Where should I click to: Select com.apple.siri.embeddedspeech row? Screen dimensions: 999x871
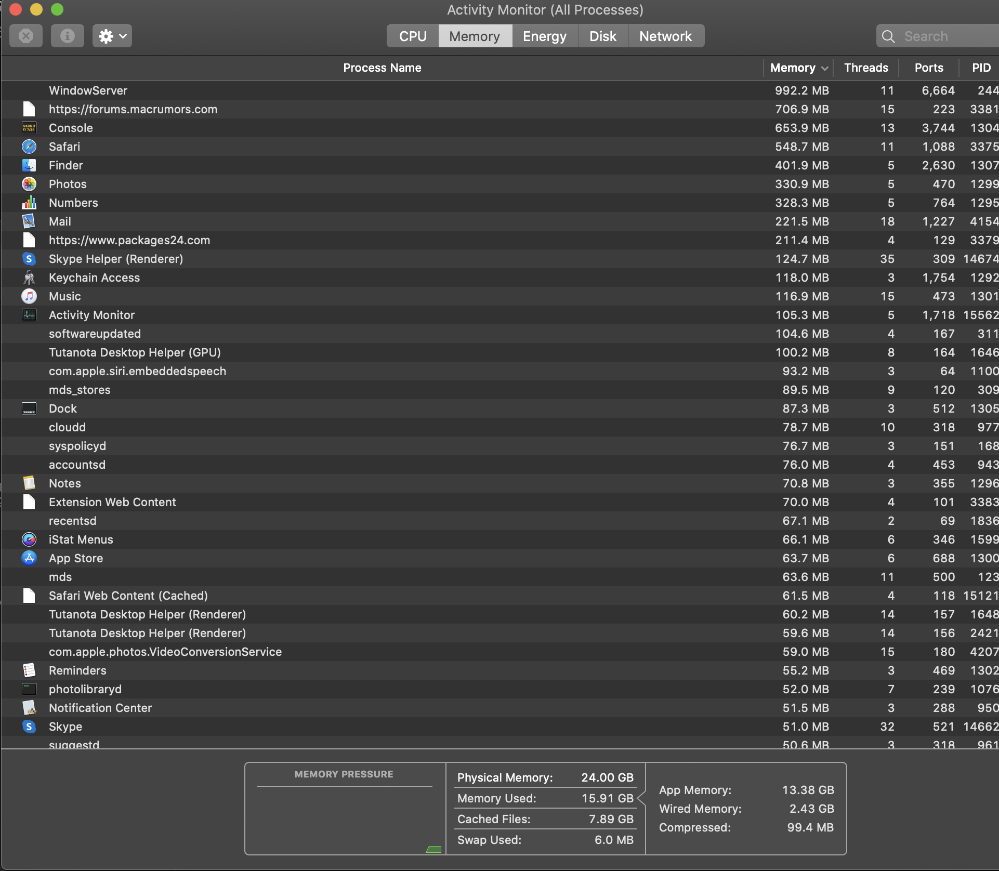click(500, 371)
